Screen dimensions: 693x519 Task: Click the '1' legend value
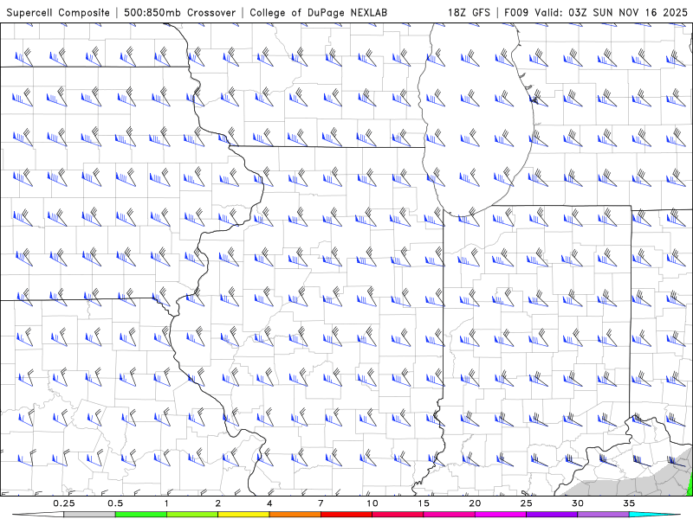166,503
